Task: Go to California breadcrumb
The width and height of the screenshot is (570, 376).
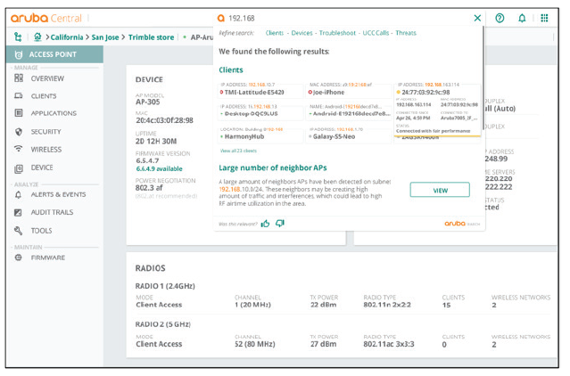Action: click(67, 37)
